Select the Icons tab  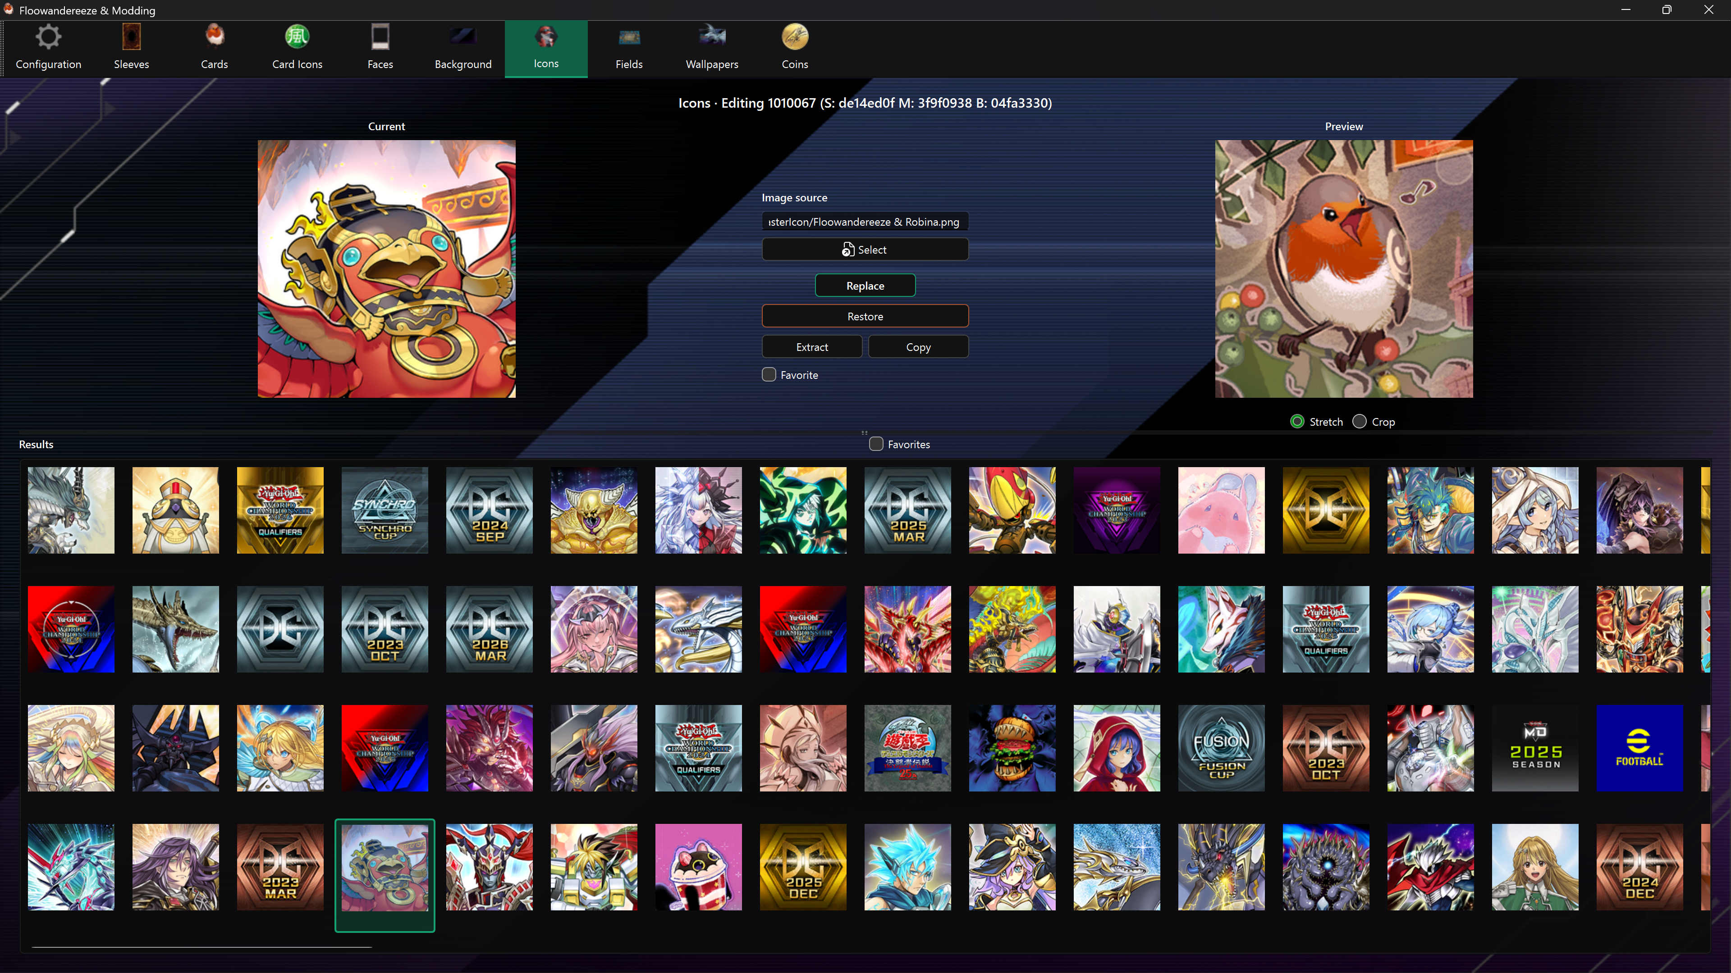click(546, 48)
